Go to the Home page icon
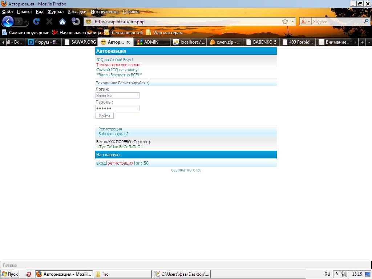Image resolution: width=372 pixels, height=279 pixels. point(62,22)
